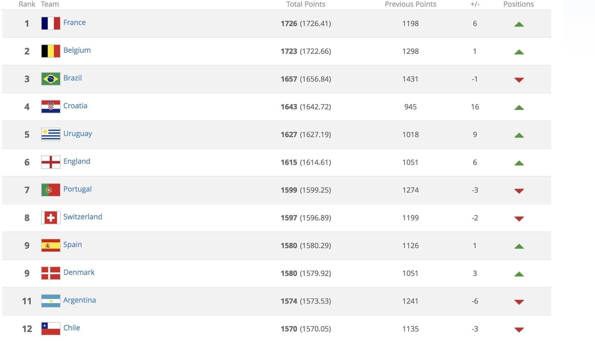Open the Argentina team link
This screenshot has width=595, height=342.
click(x=80, y=300)
